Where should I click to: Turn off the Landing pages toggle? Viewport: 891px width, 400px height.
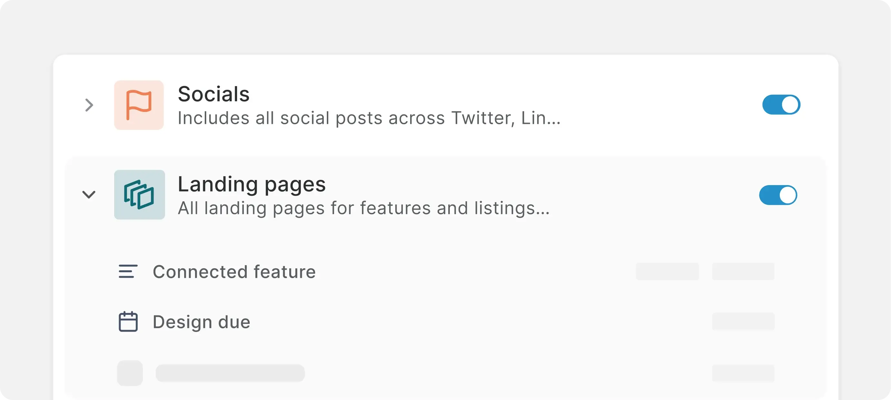click(778, 195)
